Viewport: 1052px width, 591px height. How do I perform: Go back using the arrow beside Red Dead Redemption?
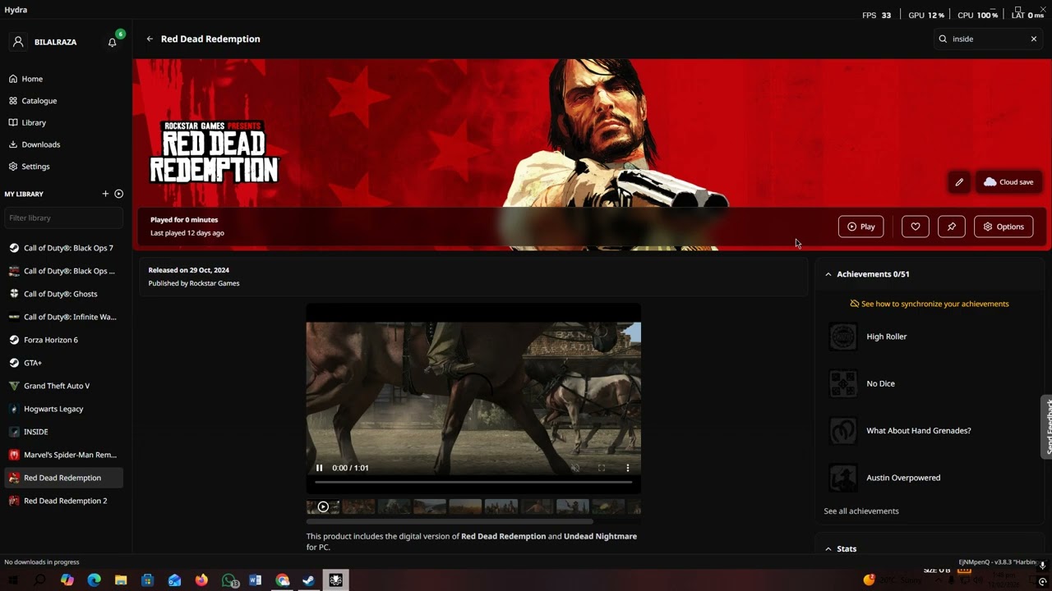click(150, 39)
